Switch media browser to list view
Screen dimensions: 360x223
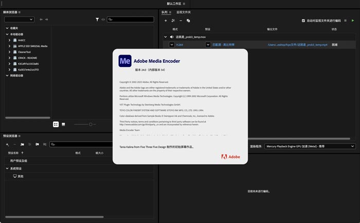56,124
